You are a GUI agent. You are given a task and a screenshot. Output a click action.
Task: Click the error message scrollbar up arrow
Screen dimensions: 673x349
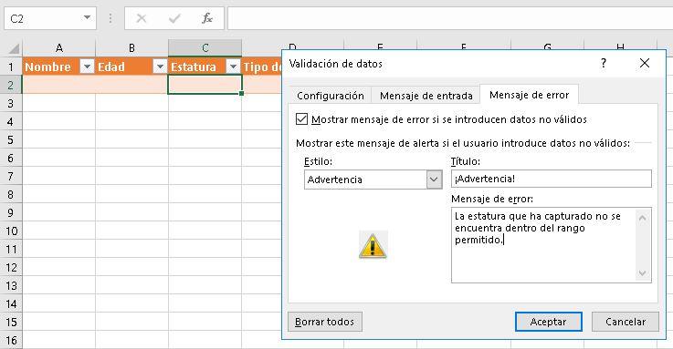[x=643, y=218]
